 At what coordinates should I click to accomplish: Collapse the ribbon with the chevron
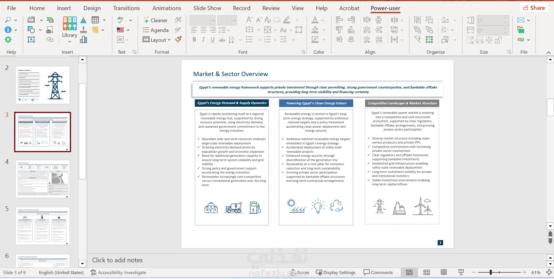tap(549, 52)
